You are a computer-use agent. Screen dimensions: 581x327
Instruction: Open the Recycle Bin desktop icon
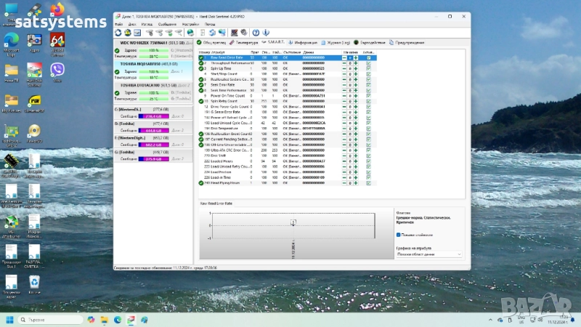[x=34, y=283]
